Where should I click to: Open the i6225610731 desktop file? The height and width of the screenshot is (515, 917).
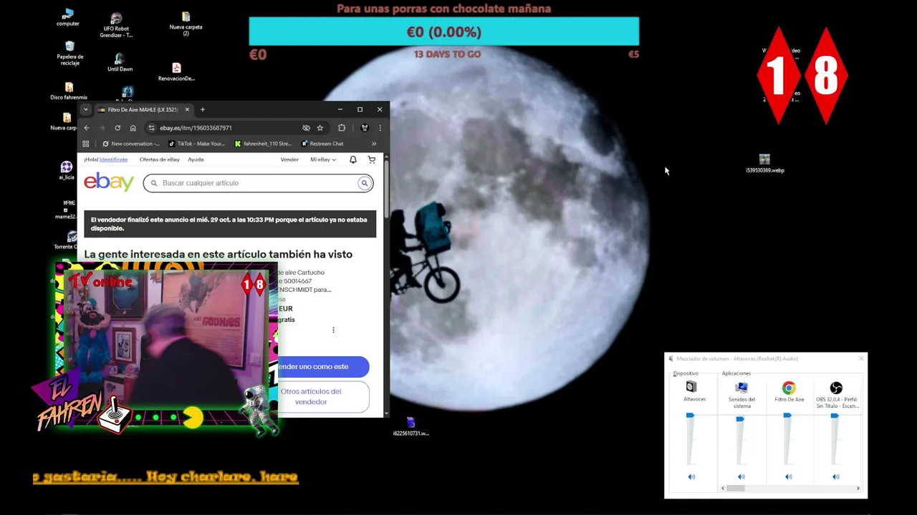pos(411,427)
